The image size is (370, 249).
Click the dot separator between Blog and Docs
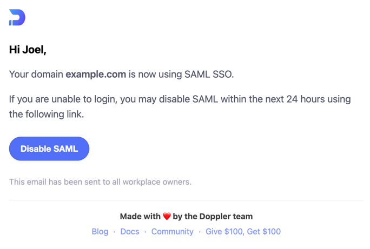(115, 232)
